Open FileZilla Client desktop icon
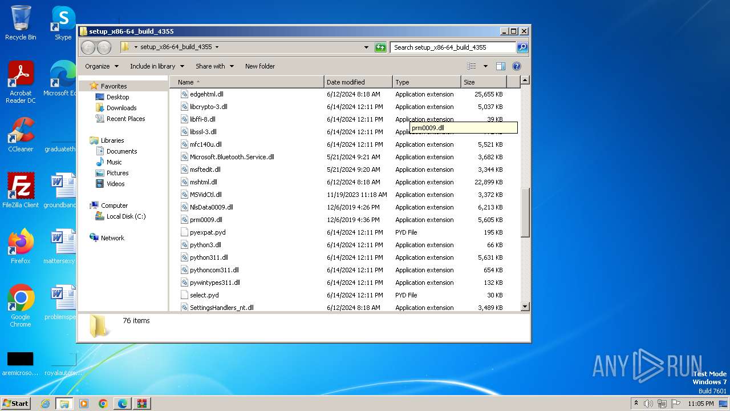730x411 pixels. [21, 190]
